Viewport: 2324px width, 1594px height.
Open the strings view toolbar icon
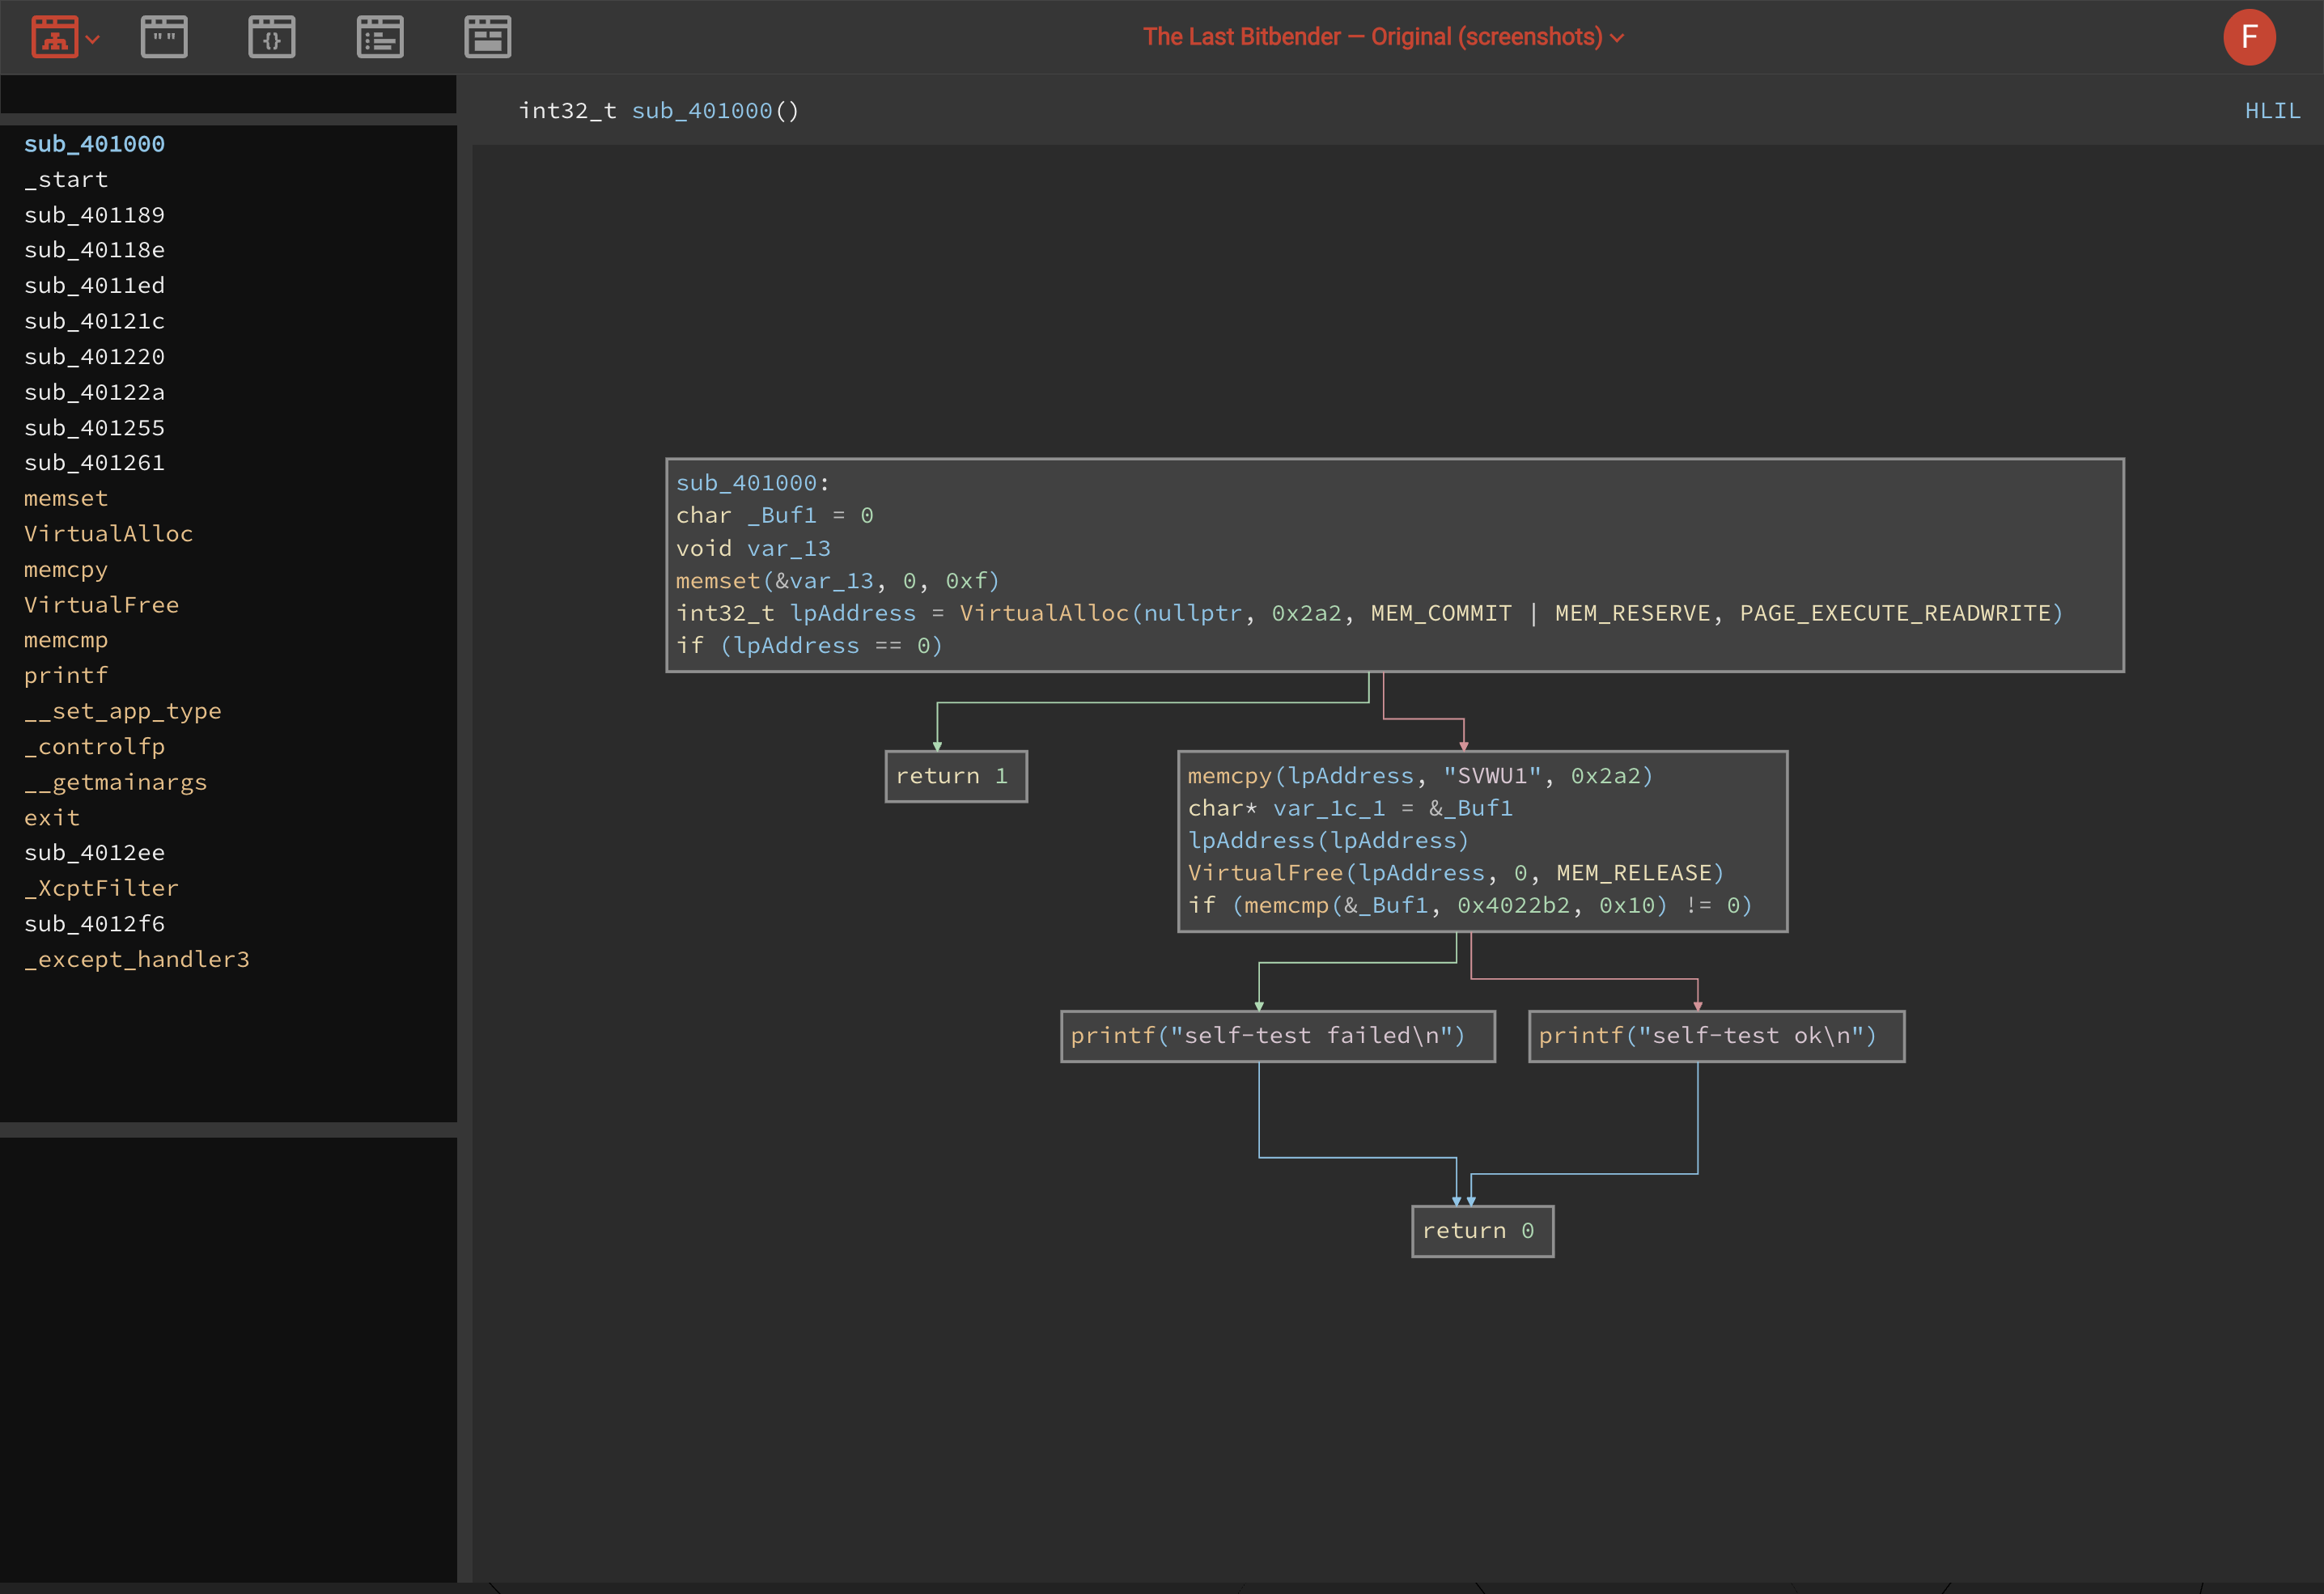point(164,37)
